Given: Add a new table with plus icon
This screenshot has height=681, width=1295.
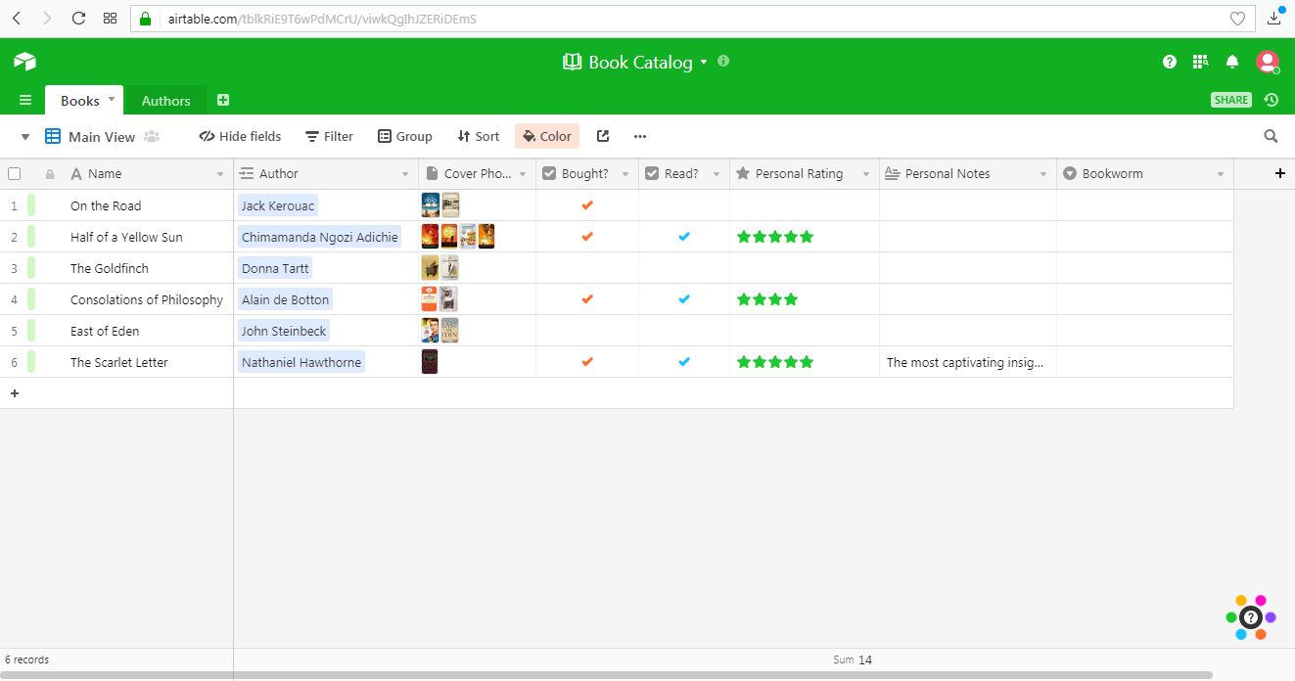Looking at the screenshot, I should coord(223,100).
